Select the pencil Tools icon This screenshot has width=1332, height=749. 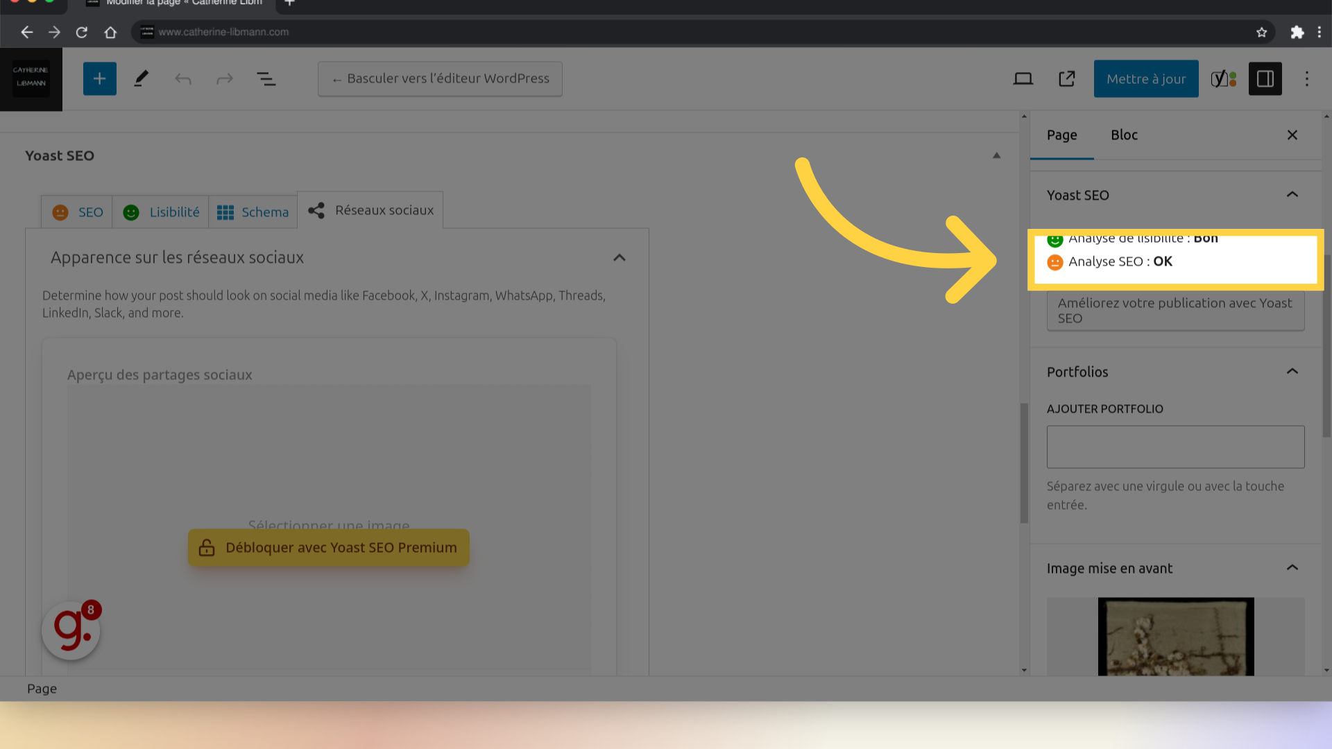click(142, 79)
